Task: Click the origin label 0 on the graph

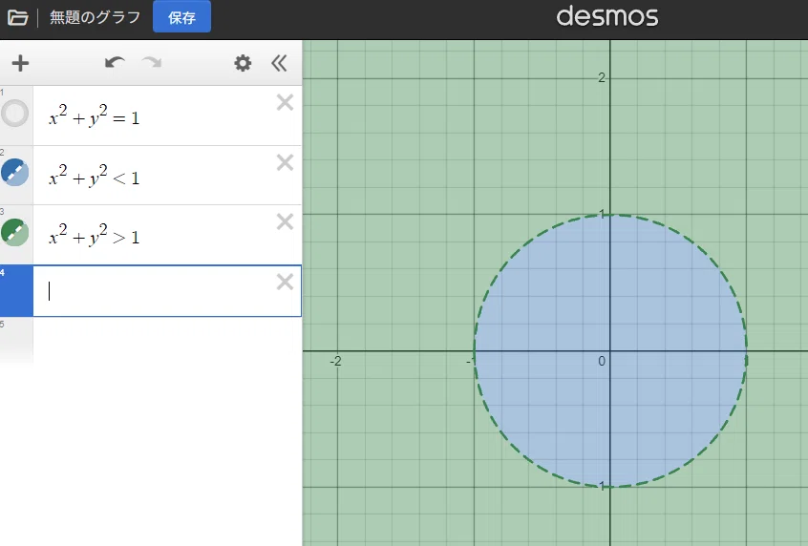Action: pos(602,361)
